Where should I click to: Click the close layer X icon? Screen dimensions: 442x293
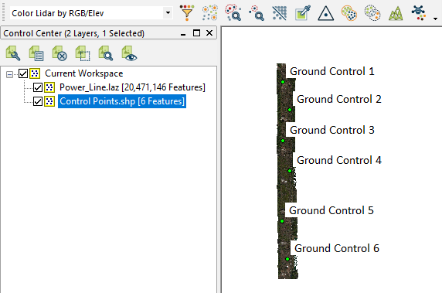(59, 53)
